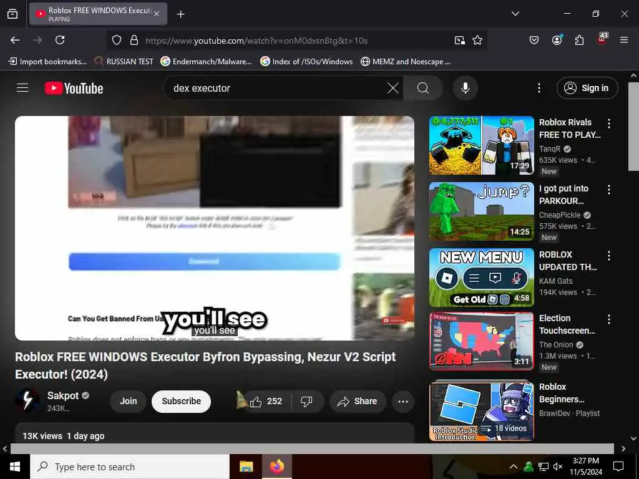Open the YouTube guide hamburger menu
The height and width of the screenshot is (479, 639).
click(x=22, y=88)
